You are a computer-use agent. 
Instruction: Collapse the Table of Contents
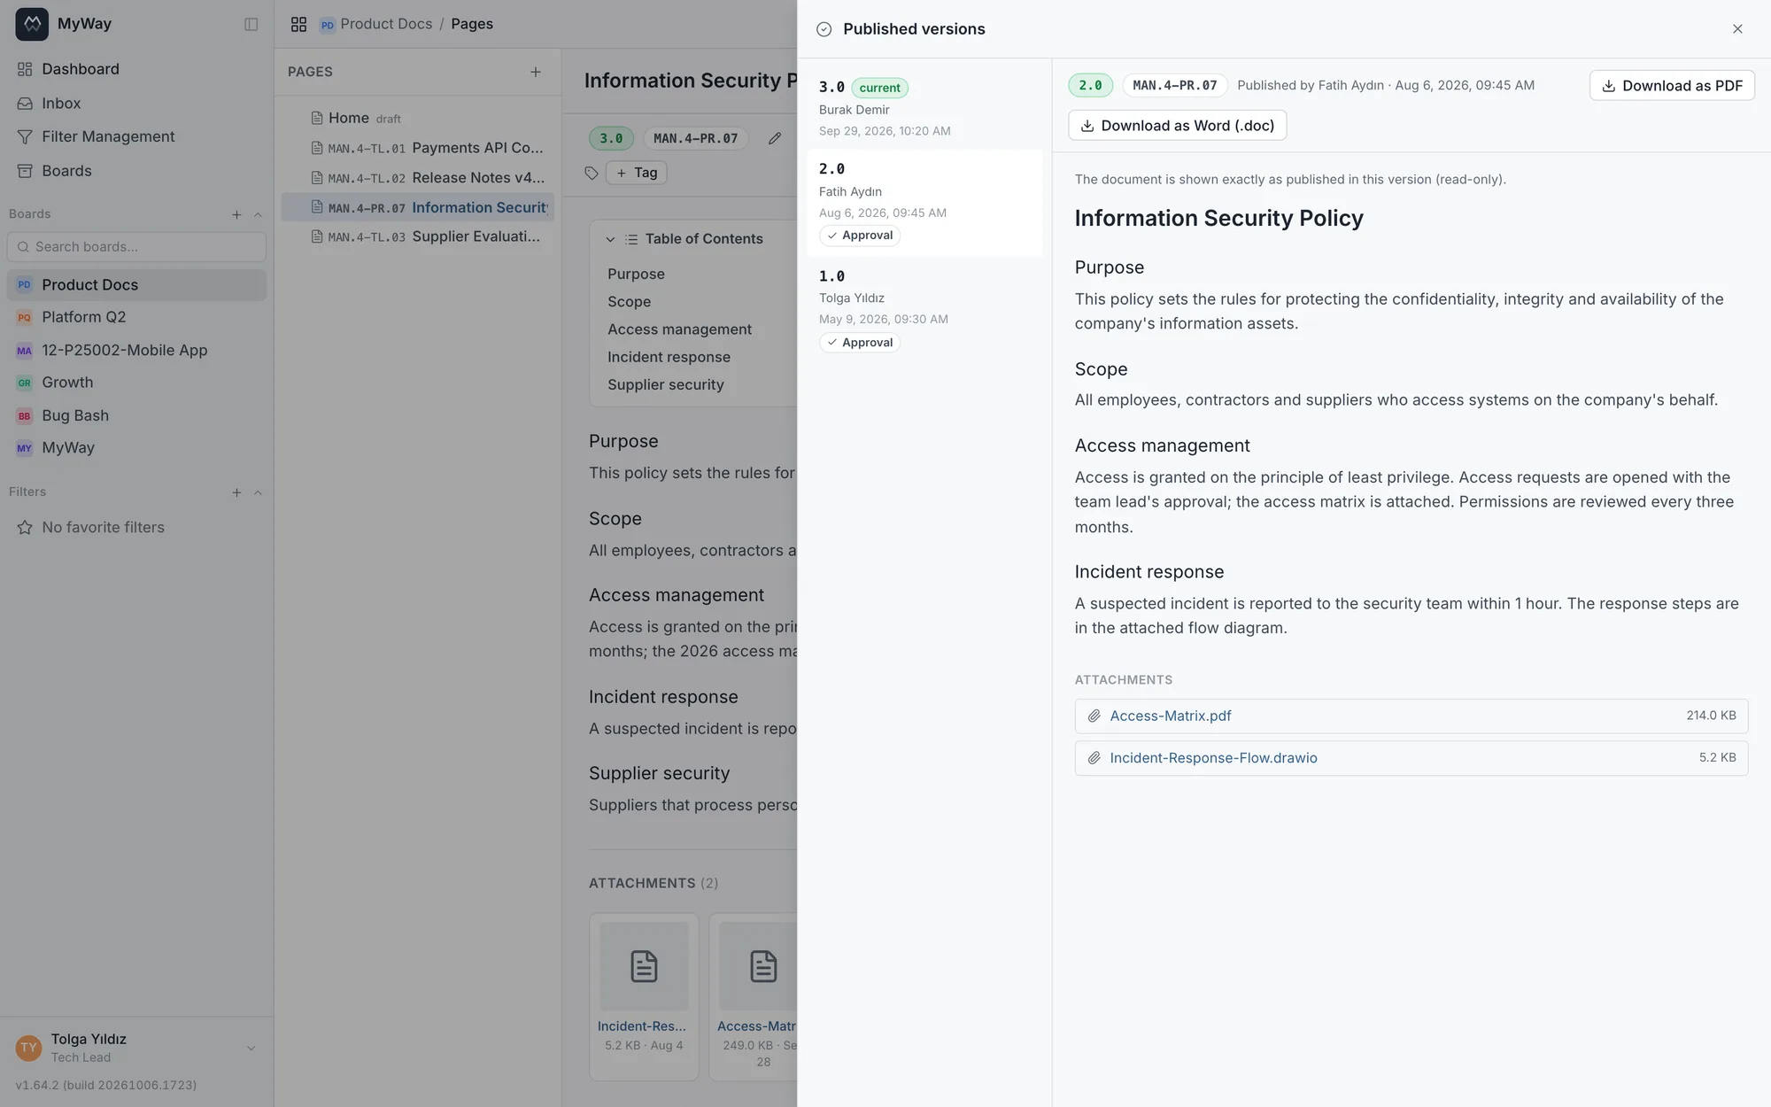point(610,239)
